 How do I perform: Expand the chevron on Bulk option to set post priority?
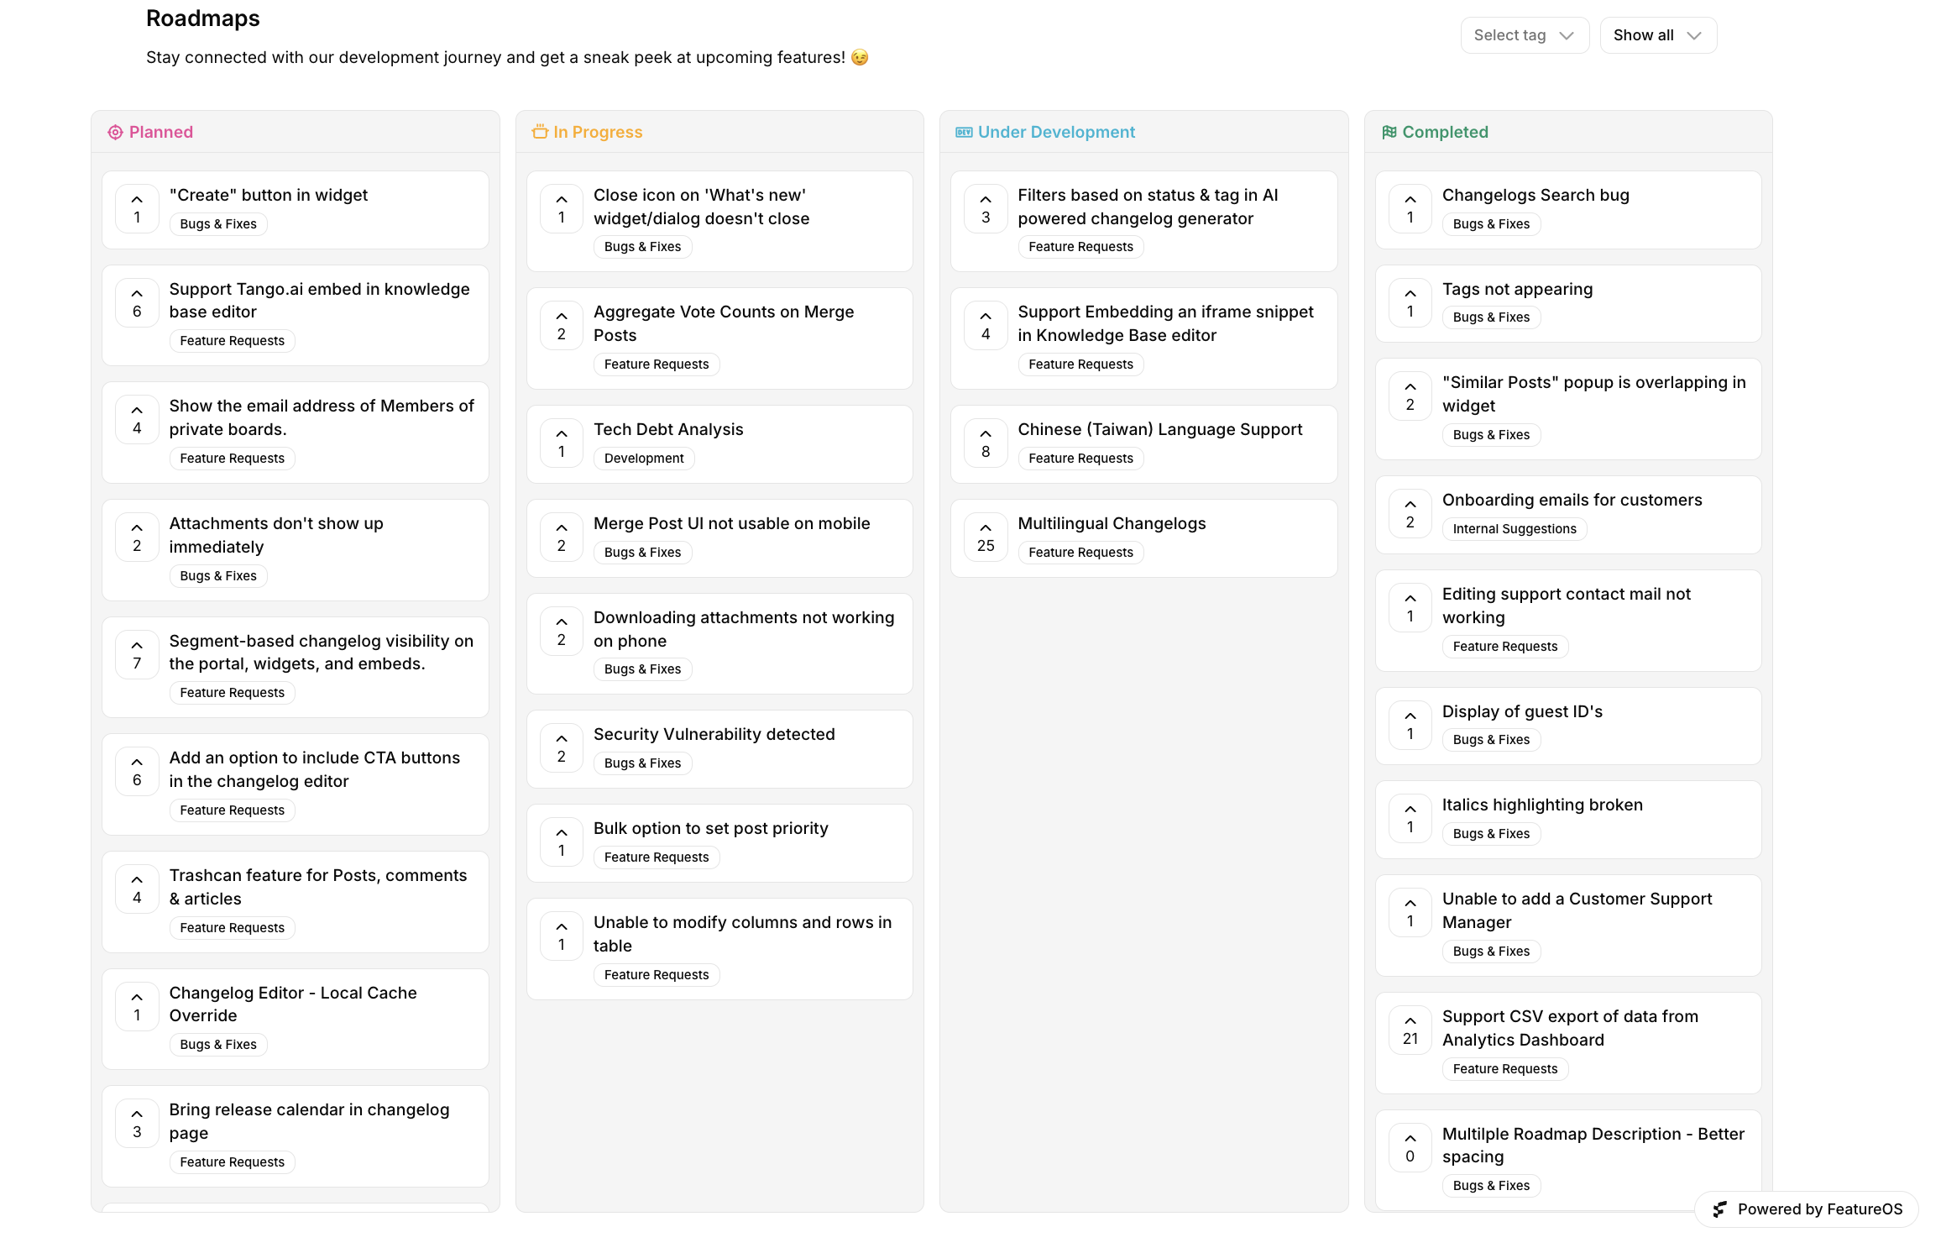coord(561,832)
